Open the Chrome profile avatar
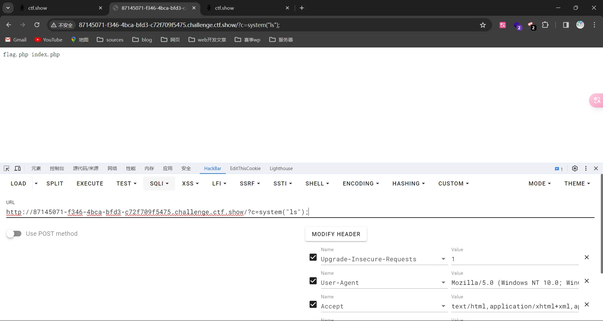The width and height of the screenshot is (603, 321). coord(580,25)
